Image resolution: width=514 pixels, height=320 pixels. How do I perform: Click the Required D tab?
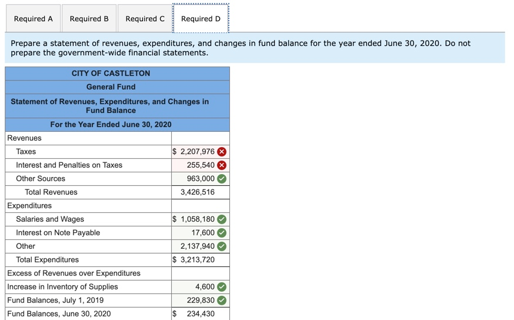point(201,19)
